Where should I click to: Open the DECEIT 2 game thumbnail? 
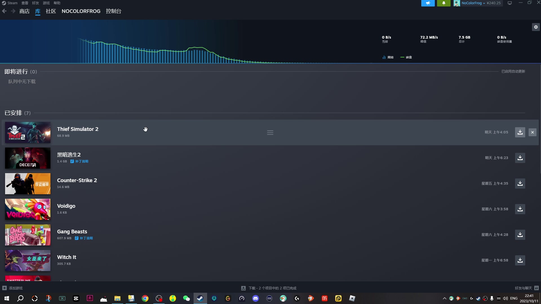(28, 158)
